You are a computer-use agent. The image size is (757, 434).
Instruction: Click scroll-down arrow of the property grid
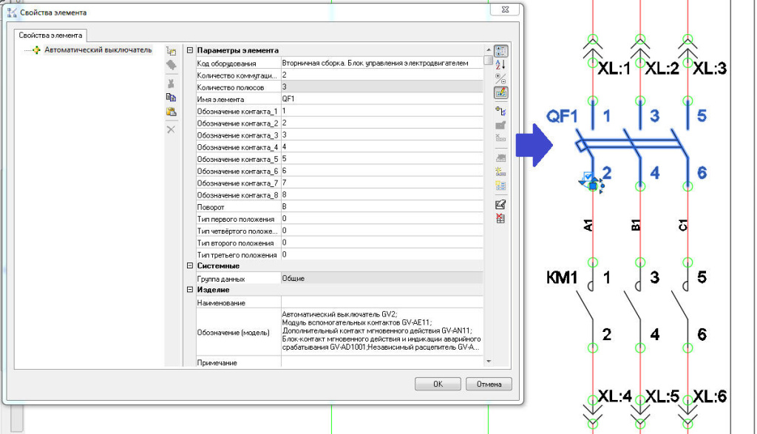point(487,360)
